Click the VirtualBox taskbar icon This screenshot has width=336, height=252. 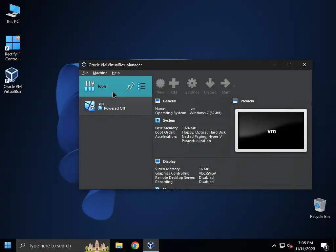pos(151,245)
